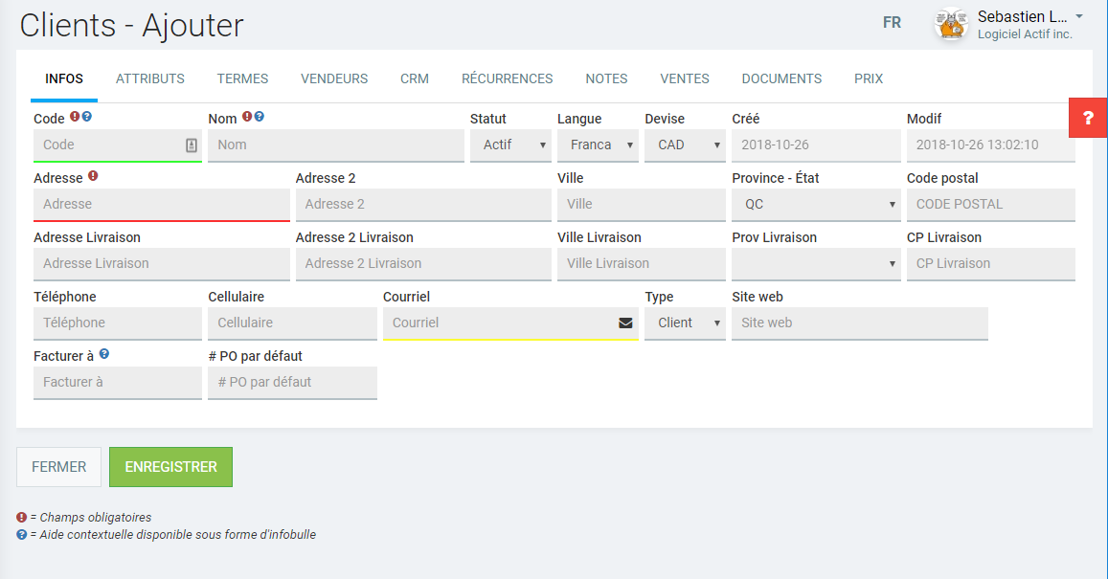
Task: Expand the Langue selector
Action: (598, 145)
